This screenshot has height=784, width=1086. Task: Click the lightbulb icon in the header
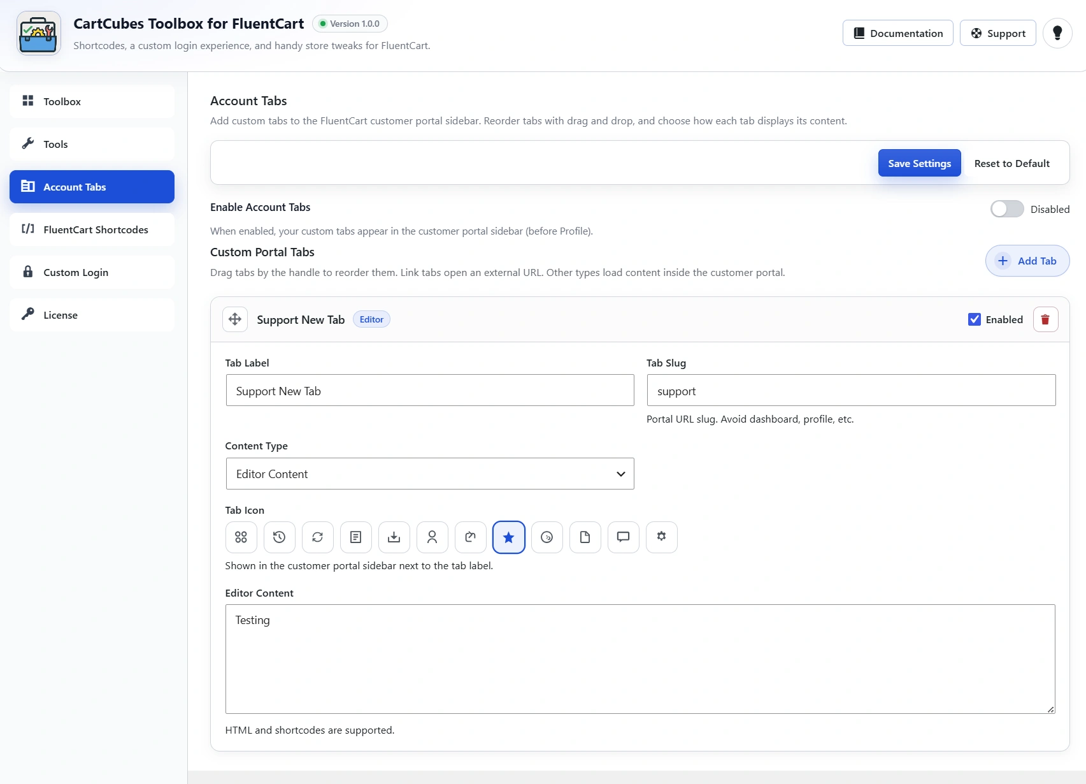tap(1057, 33)
